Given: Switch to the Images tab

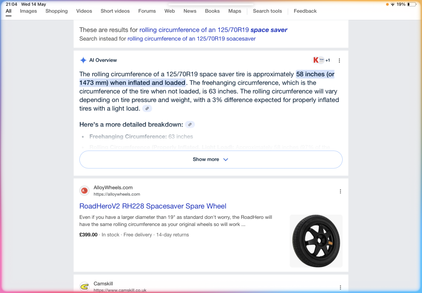Looking at the screenshot, I should [x=28, y=11].
